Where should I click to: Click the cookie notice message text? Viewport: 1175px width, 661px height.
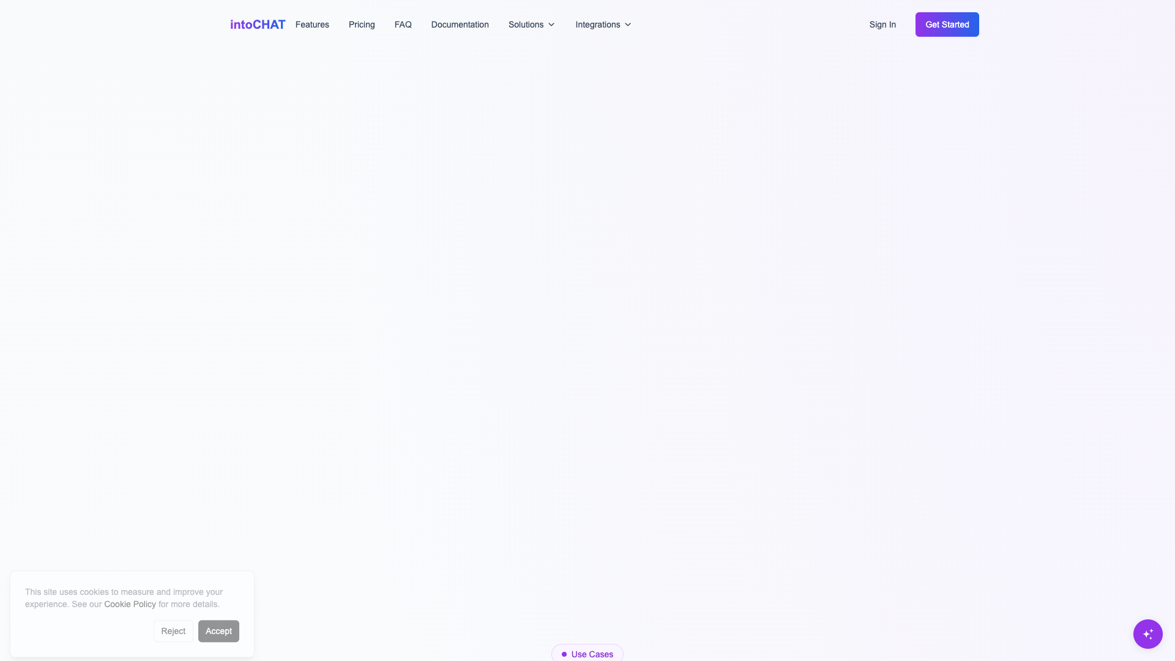tap(124, 598)
